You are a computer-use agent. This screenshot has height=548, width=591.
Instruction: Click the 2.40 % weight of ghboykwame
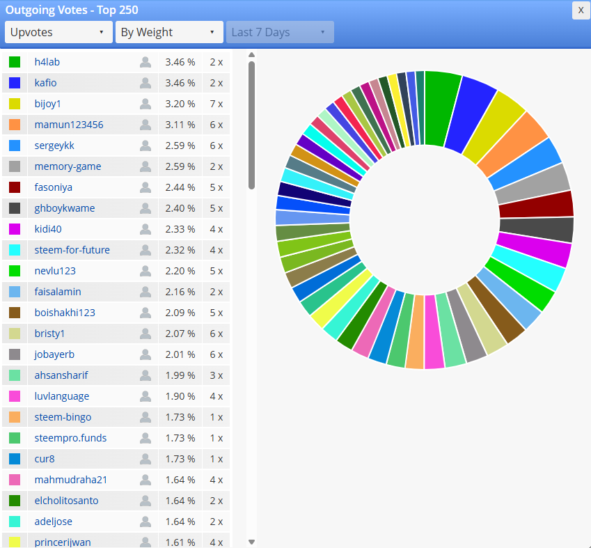(180, 208)
